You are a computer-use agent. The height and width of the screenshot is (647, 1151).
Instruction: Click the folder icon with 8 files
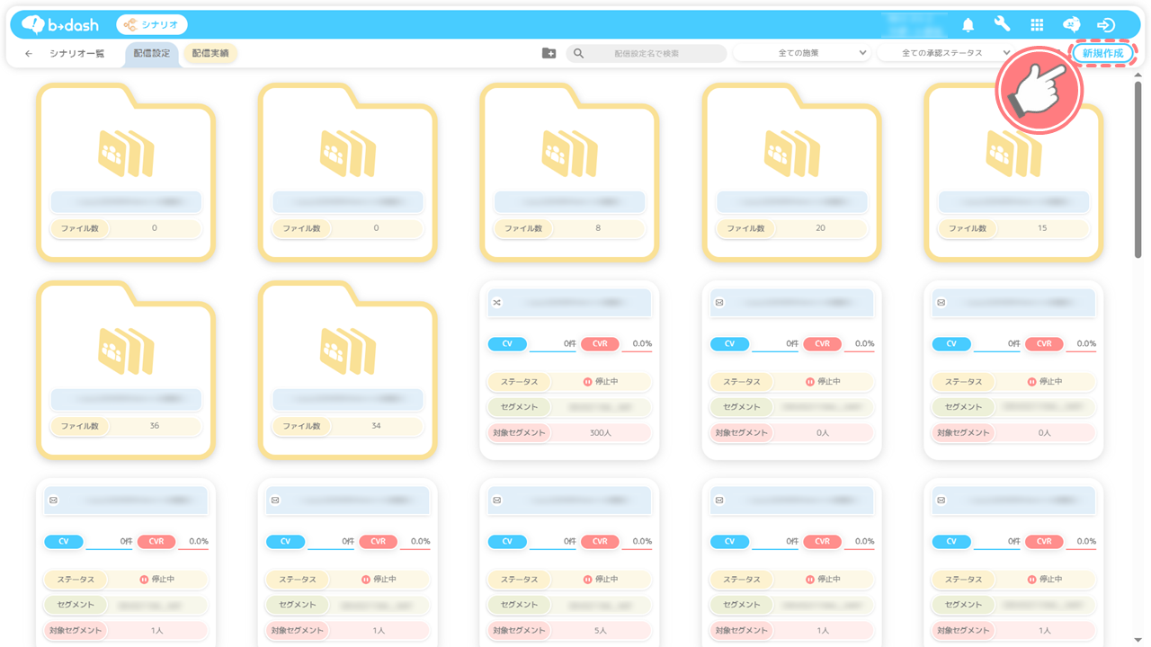click(x=570, y=153)
